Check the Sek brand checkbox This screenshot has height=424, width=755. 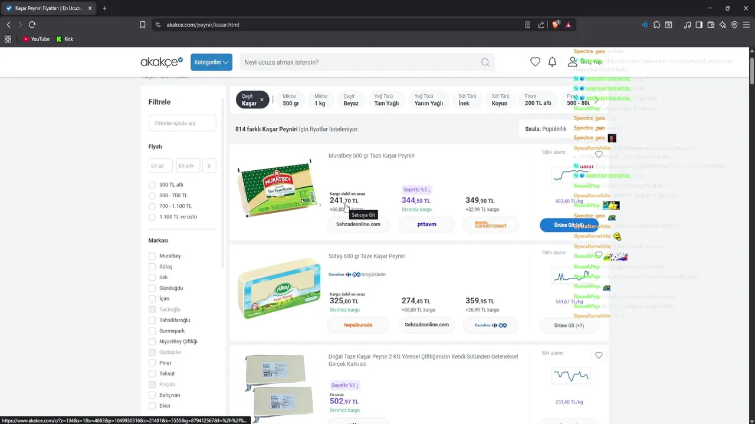[152, 277]
